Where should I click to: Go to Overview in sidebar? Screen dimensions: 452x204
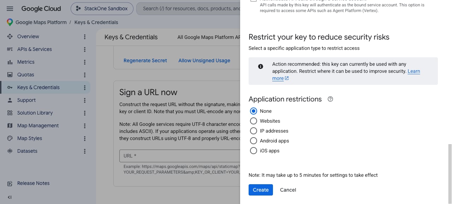[x=28, y=36]
